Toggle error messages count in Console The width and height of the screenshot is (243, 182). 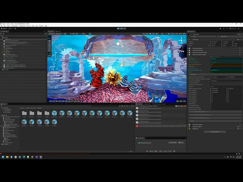pos(185,106)
